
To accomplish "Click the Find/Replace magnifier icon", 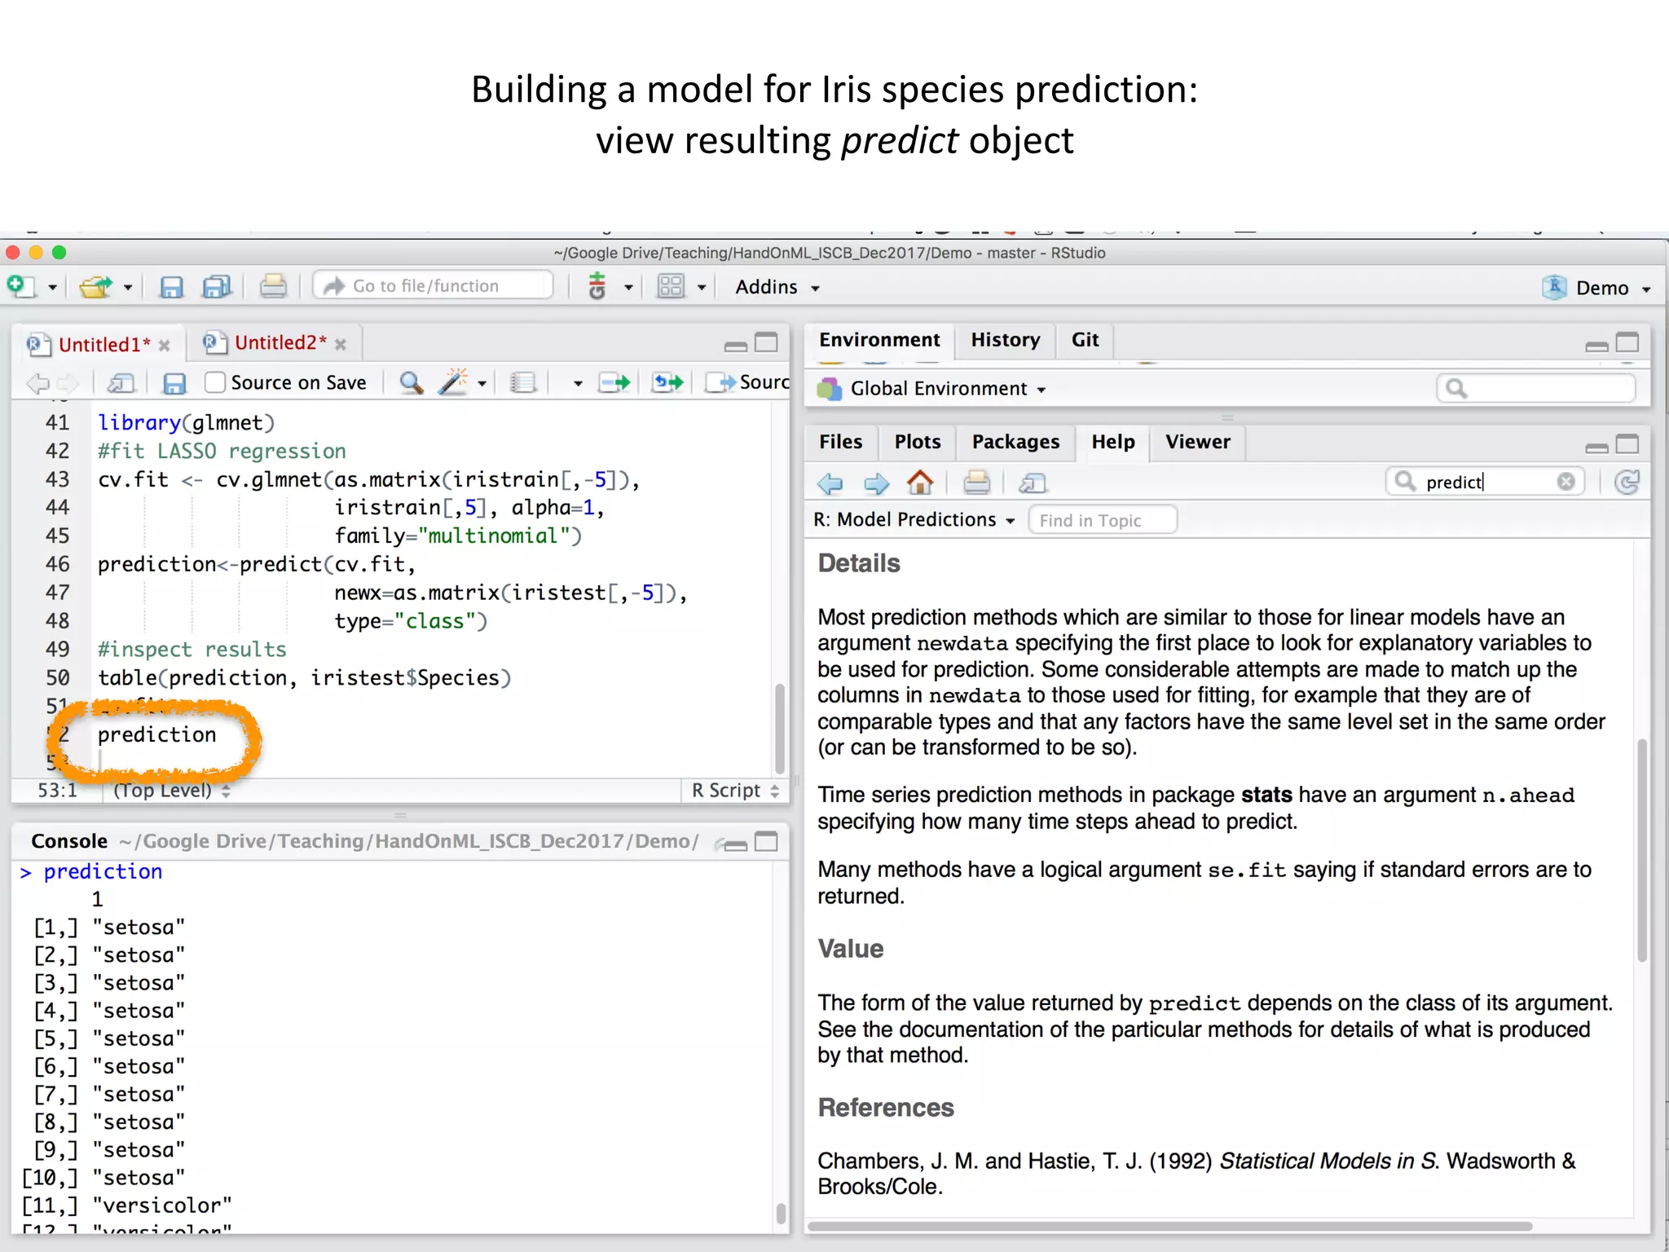I will (x=411, y=382).
